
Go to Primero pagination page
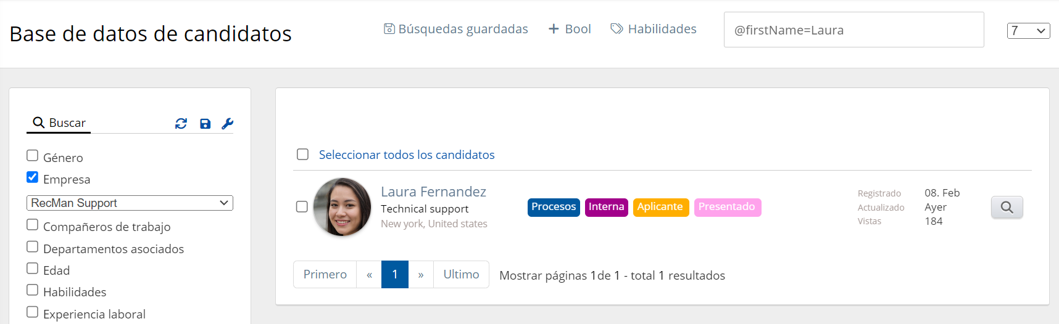[325, 275]
